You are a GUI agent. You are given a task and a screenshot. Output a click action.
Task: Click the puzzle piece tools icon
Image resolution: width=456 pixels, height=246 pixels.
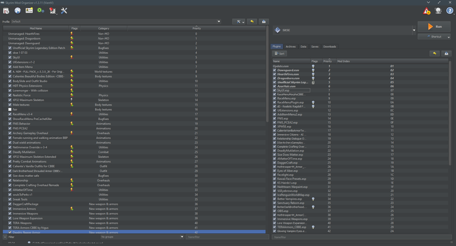[52, 11]
